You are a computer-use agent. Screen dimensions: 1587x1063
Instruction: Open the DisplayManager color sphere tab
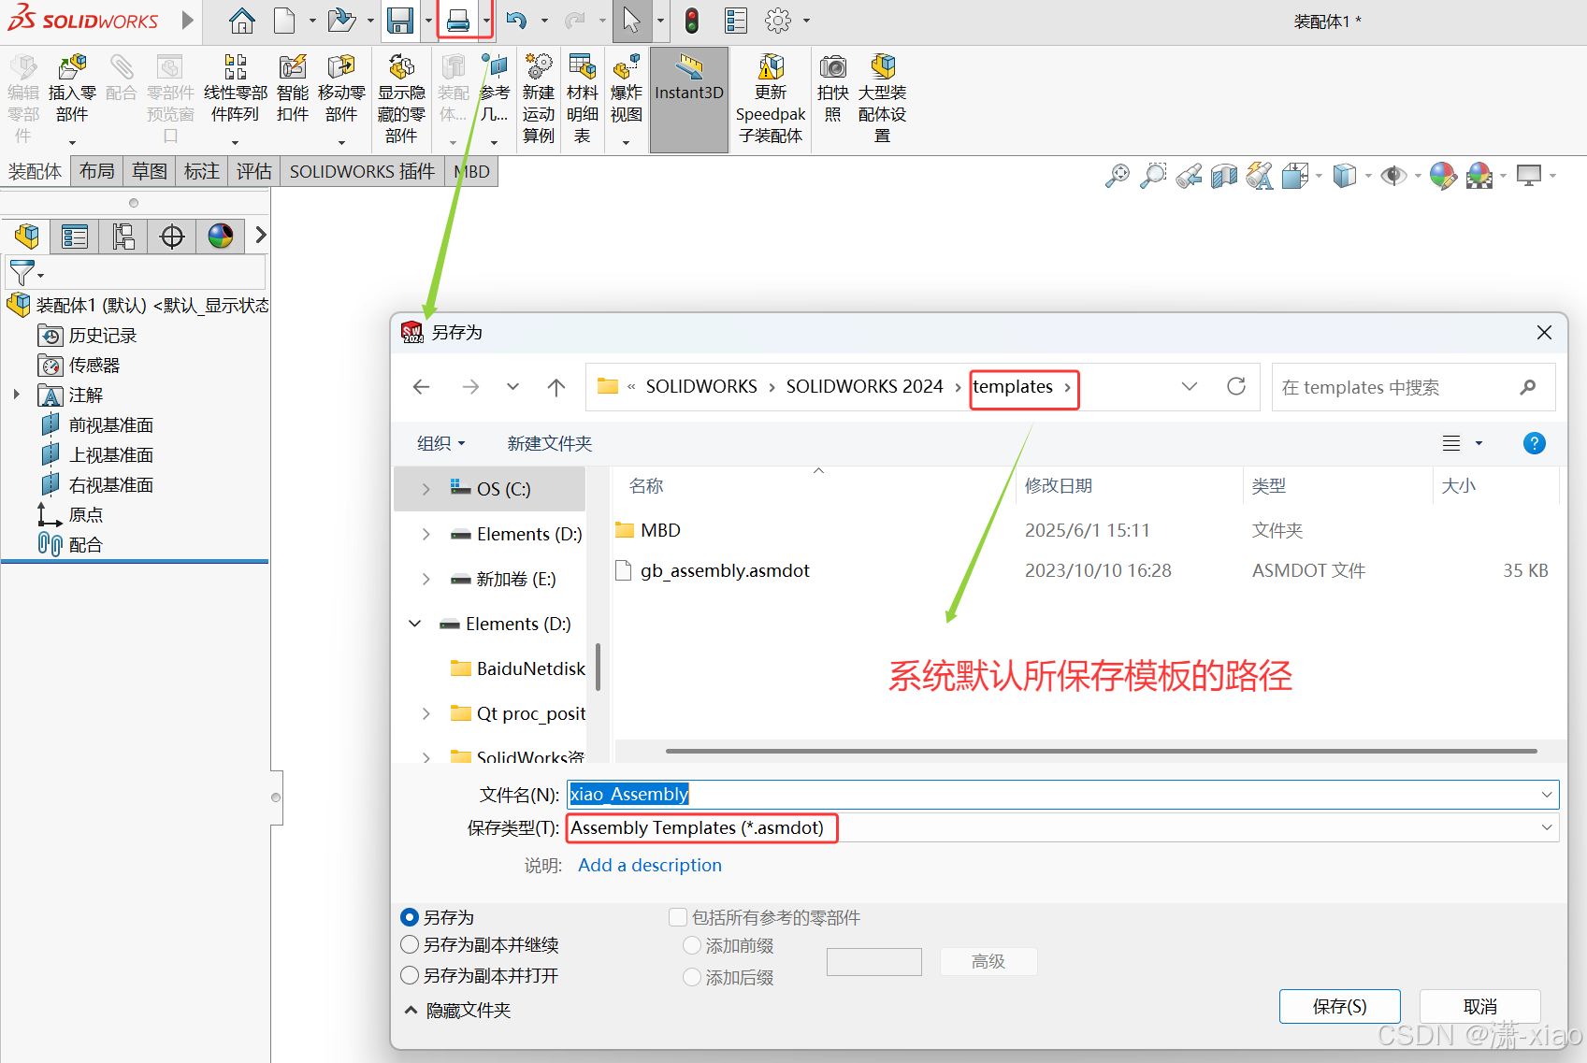coord(221,237)
